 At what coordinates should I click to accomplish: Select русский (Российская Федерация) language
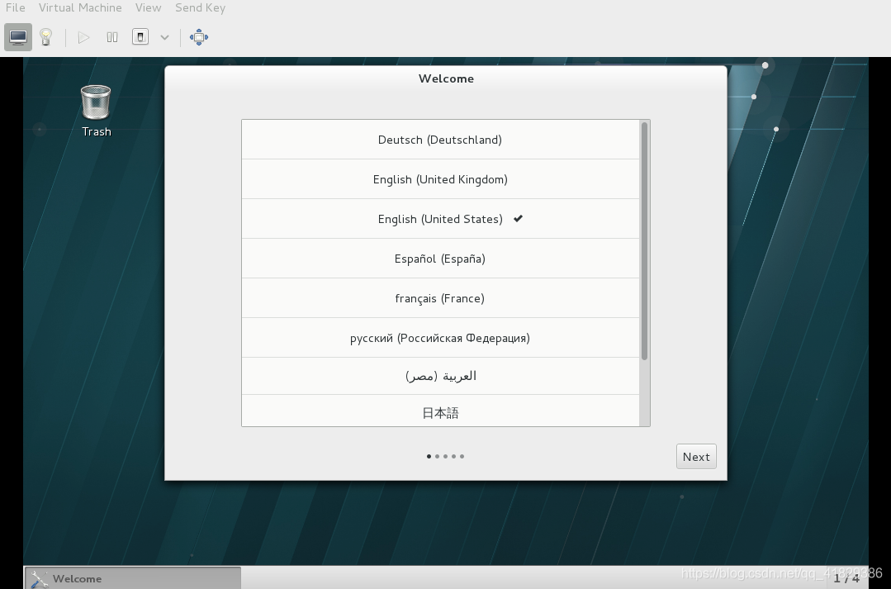click(440, 338)
